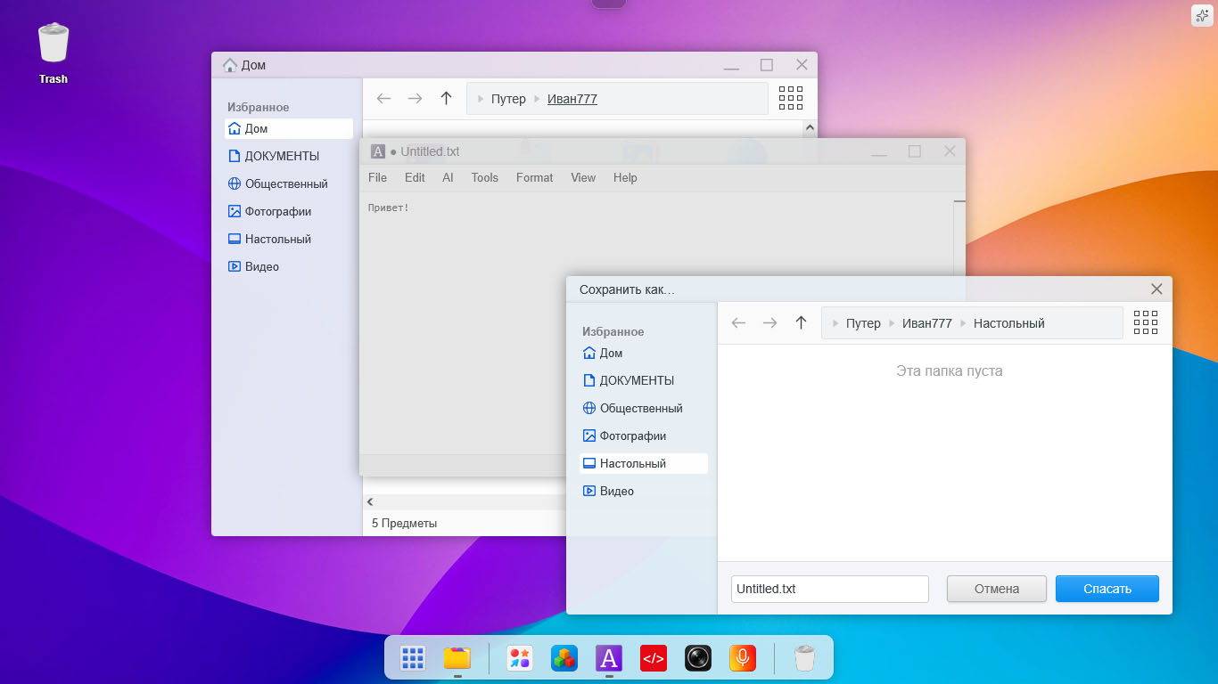Open the colored blocks app in the dock
This screenshot has height=684, width=1218.
tap(564, 658)
